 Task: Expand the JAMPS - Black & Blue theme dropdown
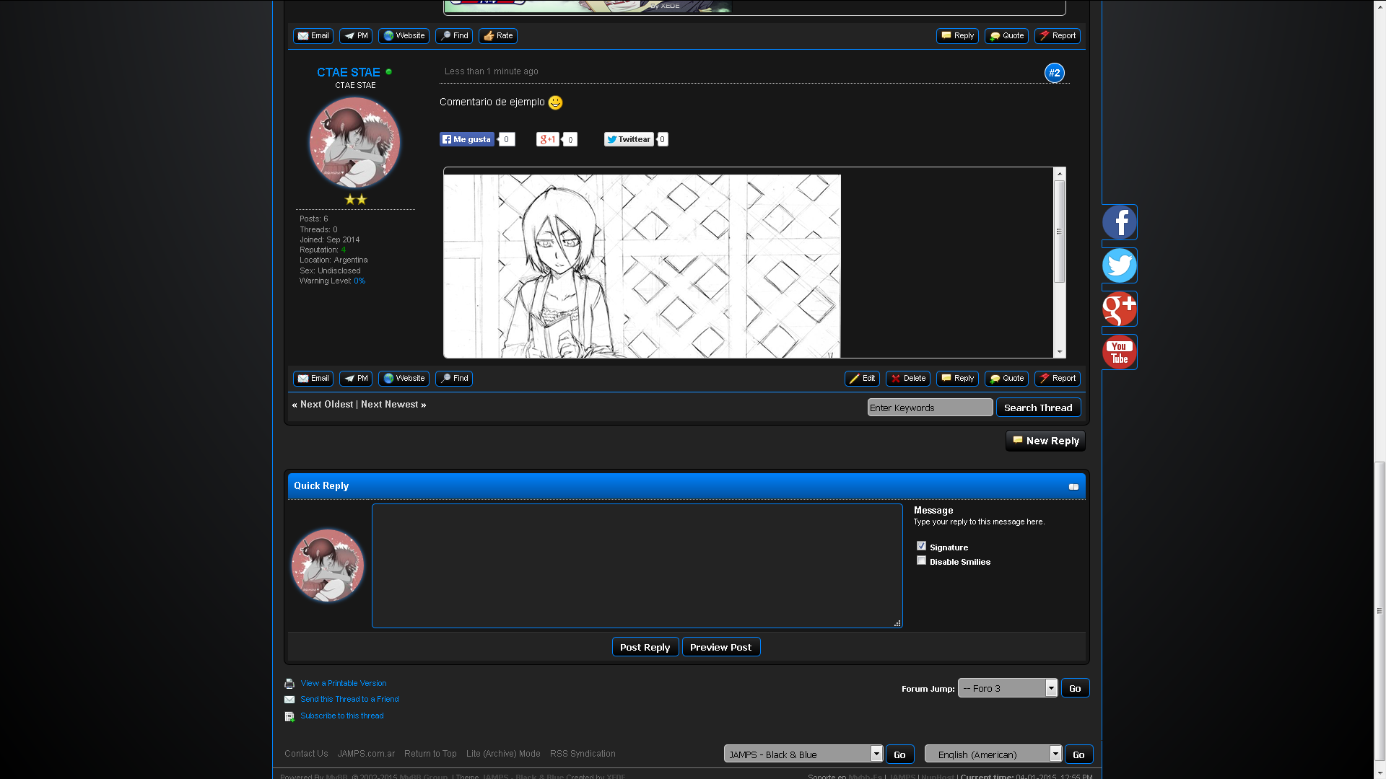click(x=803, y=754)
